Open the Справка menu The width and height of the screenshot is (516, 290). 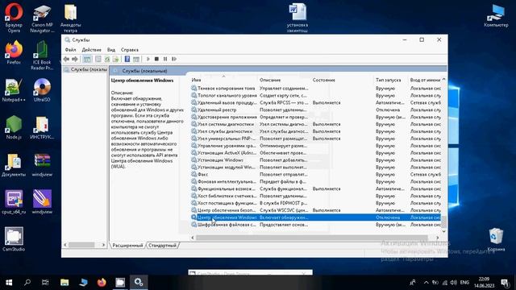coord(130,50)
